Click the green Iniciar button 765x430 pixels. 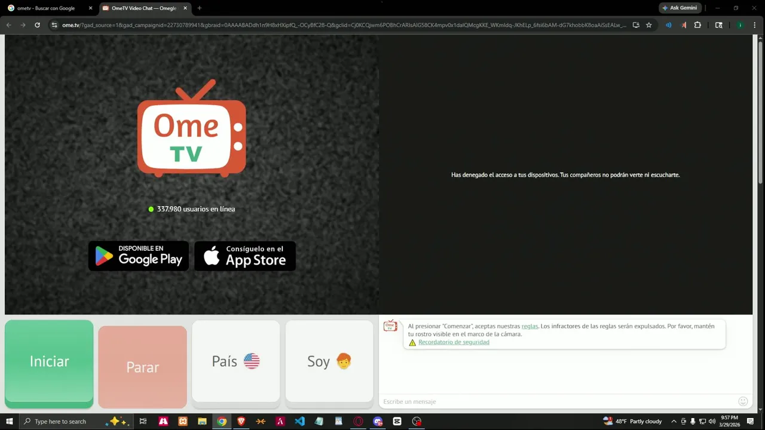coord(49,364)
